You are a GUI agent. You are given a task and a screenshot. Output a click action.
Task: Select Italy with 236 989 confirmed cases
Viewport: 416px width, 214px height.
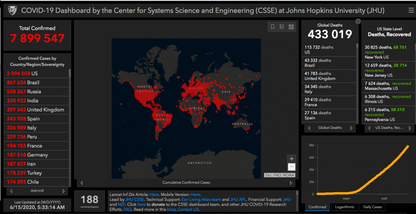(x=36, y=128)
